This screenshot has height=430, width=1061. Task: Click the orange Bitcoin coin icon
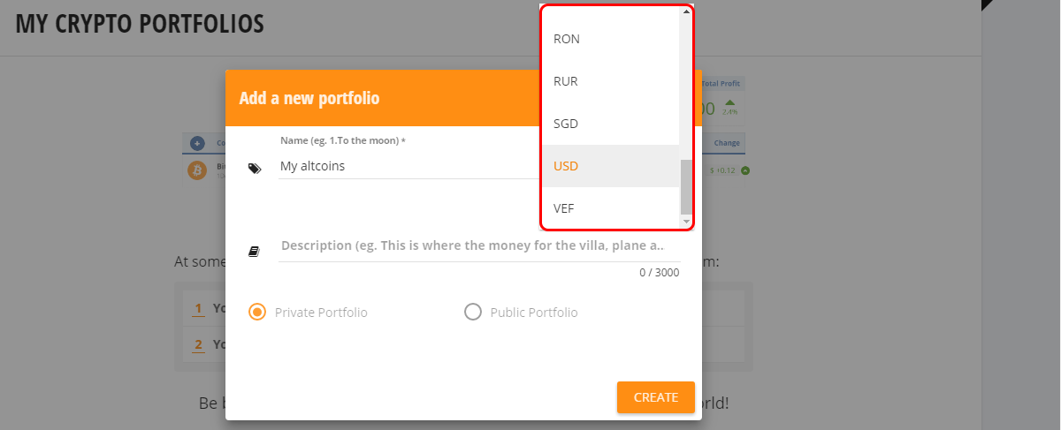[197, 170]
